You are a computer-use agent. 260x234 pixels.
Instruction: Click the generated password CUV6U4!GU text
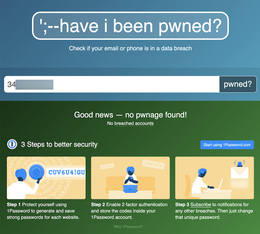pyautogui.click(x=67, y=172)
